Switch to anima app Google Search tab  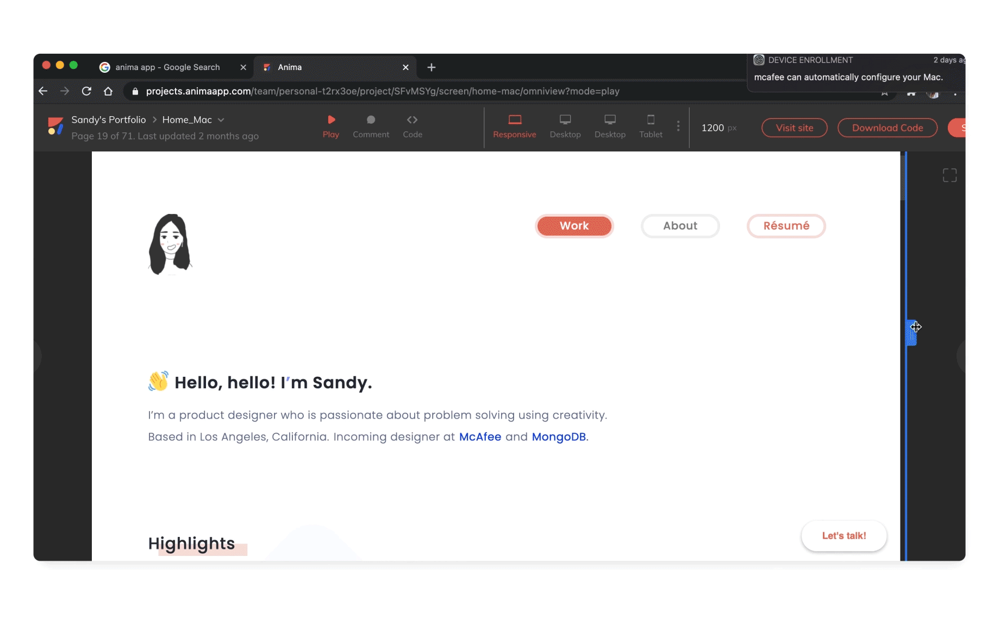tap(167, 67)
